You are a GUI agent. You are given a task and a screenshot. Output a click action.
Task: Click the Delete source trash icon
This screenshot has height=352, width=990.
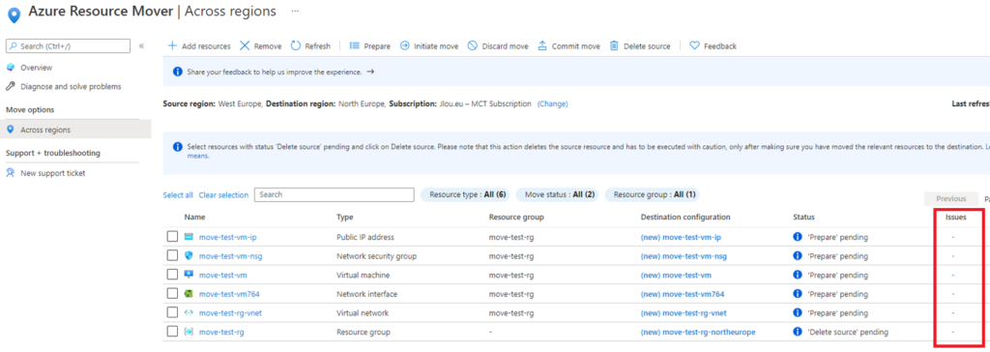pyautogui.click(x=614, y=46)
